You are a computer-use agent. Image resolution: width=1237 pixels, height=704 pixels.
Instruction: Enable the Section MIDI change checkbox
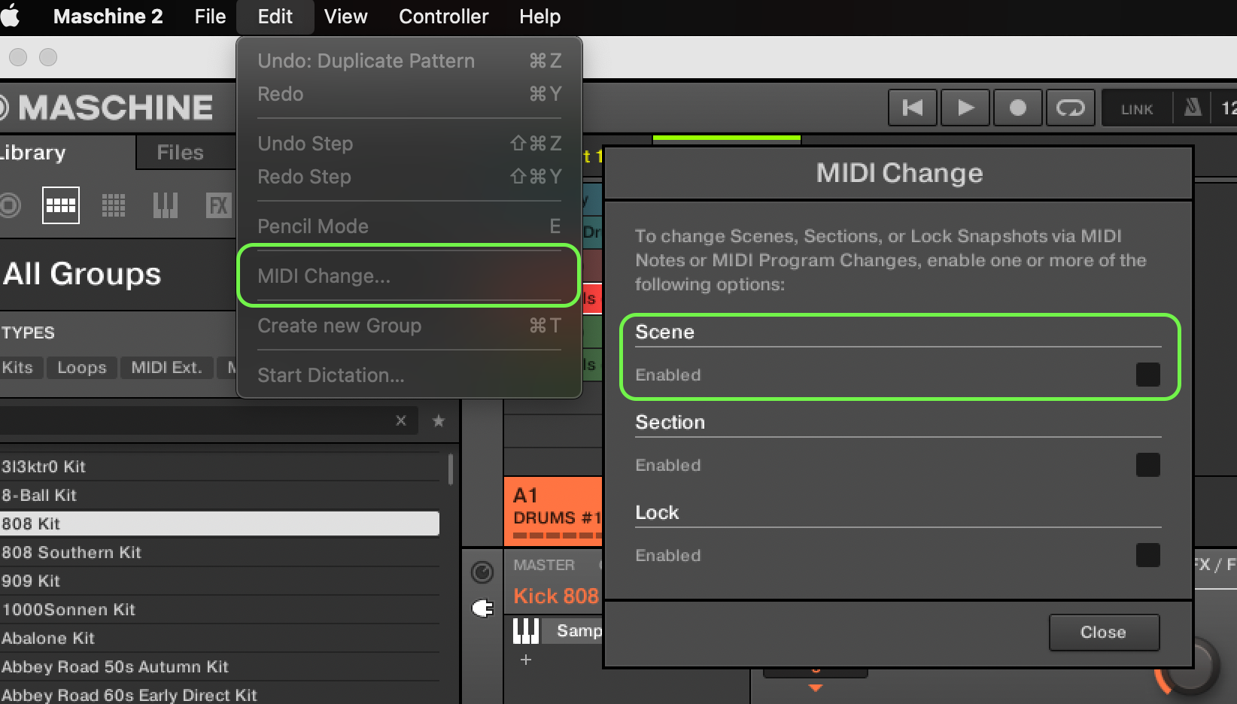coord(1147,465)
